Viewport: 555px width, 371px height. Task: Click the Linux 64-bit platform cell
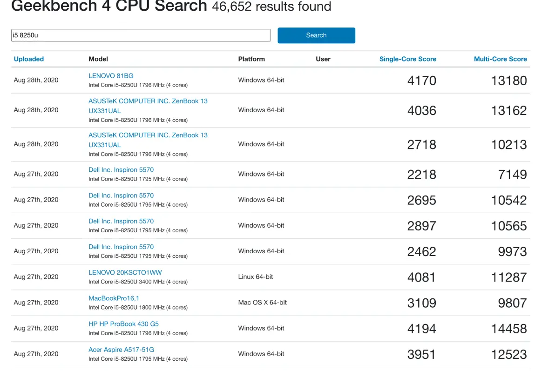coord(255,277)
